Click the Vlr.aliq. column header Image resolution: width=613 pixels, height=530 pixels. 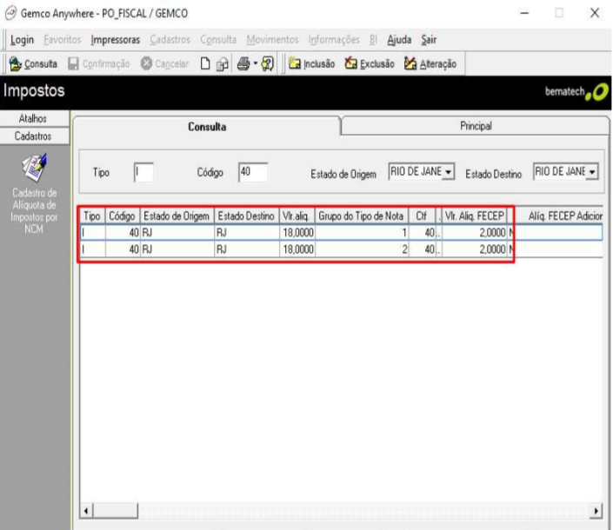[297, 215]
